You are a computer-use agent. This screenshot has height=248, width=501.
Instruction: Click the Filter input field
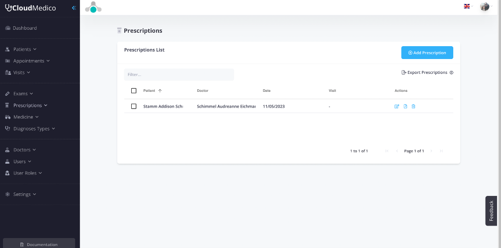click(179, 74)
